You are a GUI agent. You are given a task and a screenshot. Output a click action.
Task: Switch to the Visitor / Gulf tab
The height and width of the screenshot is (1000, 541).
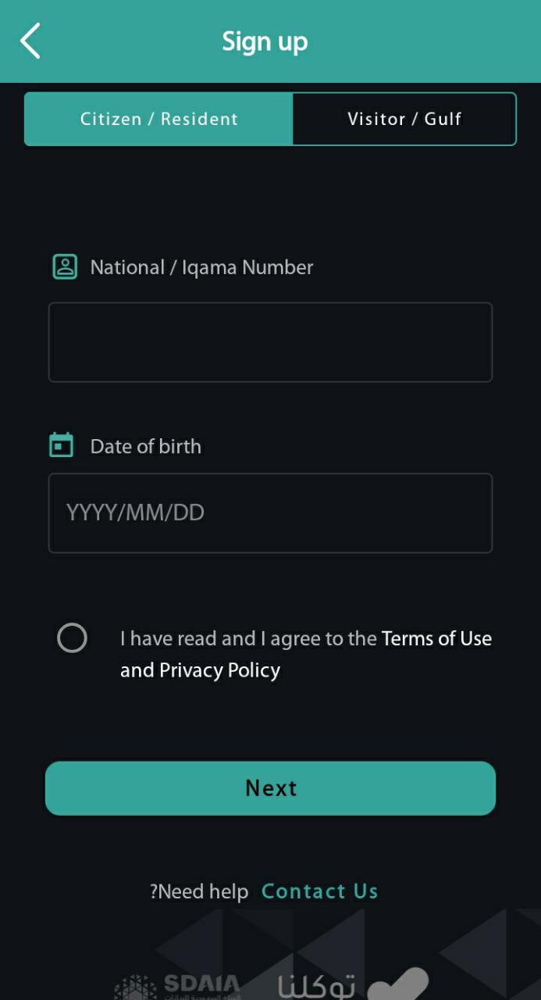pyautogui.click(x=404, y=119)
